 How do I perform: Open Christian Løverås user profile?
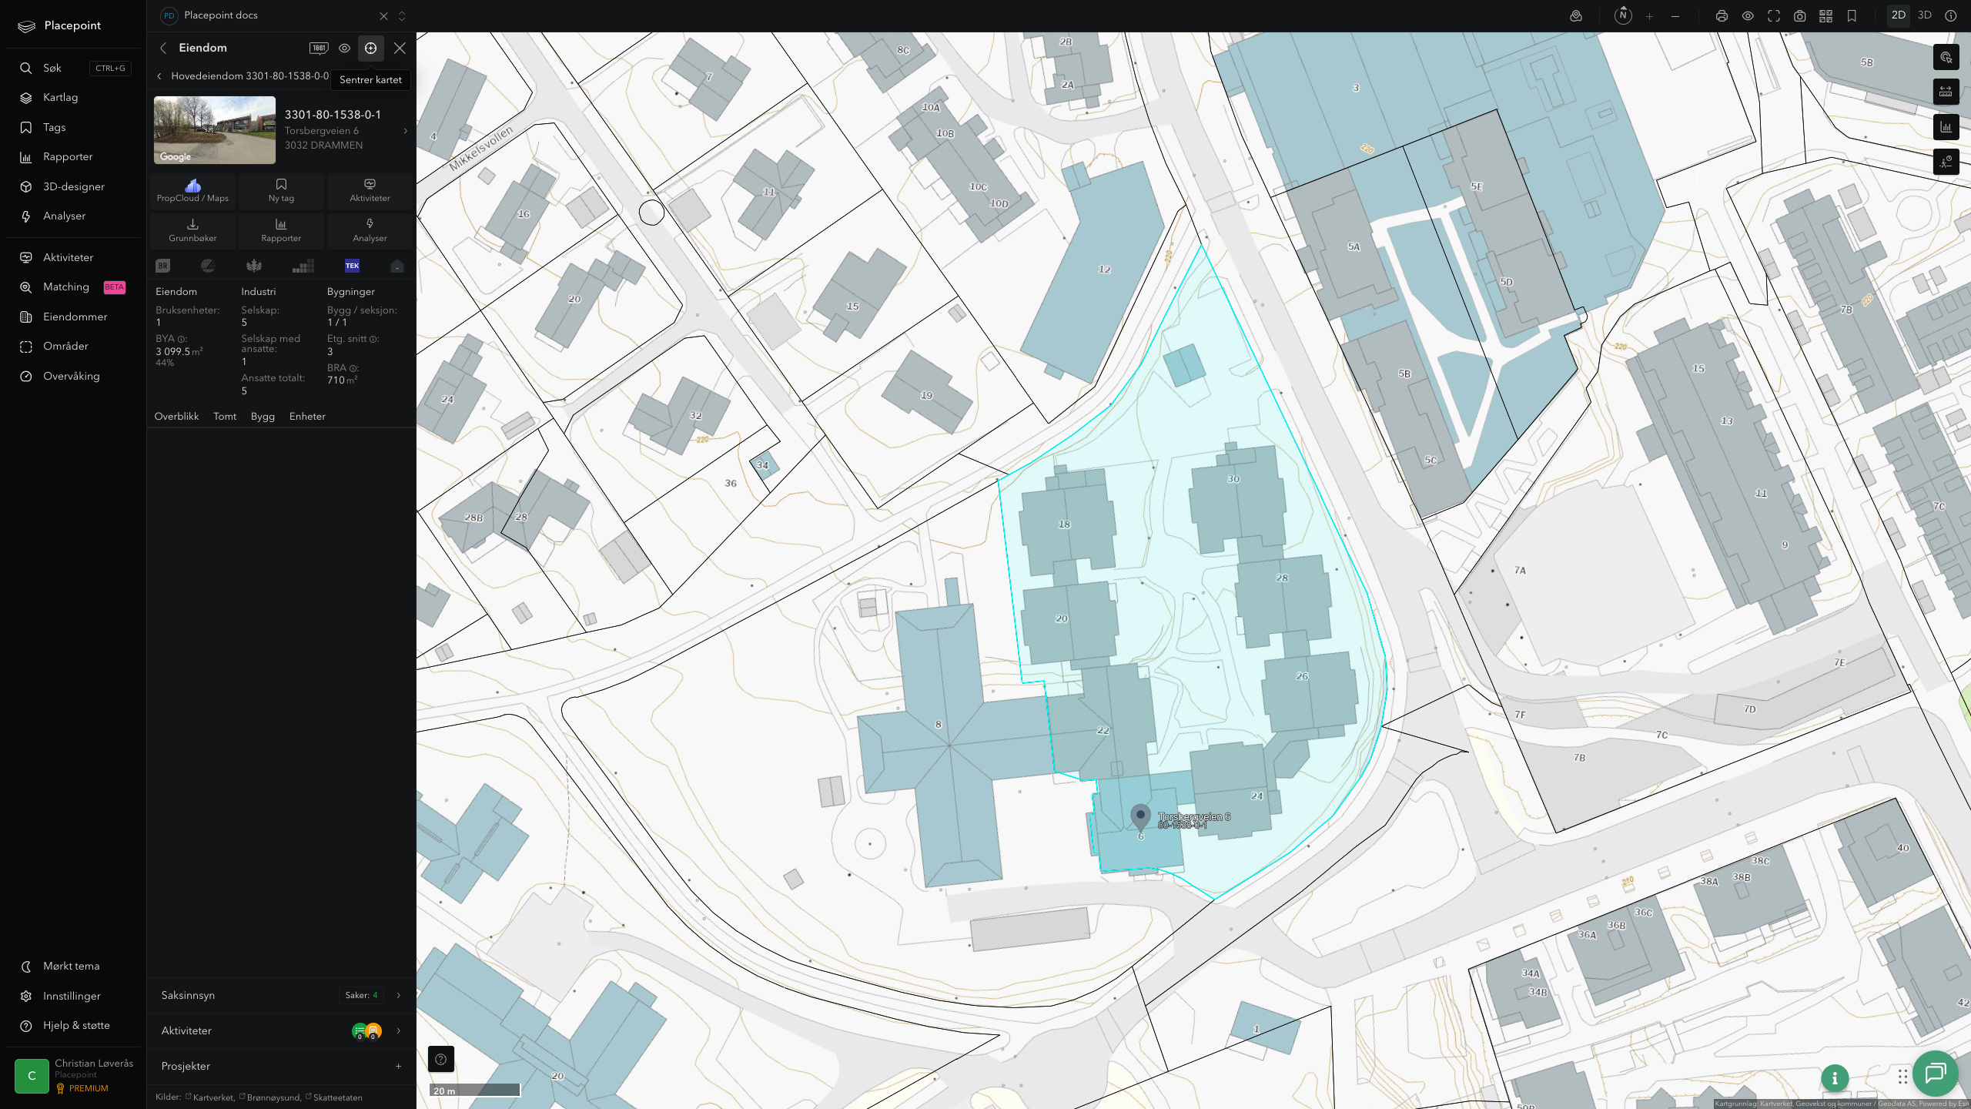pos(75,1076)
